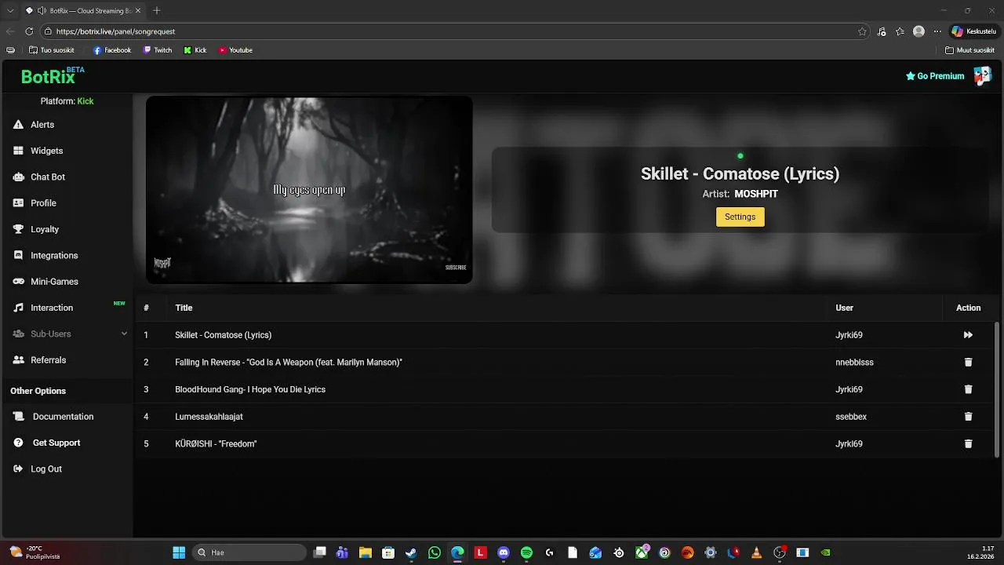Click the yellow Settings button
The width and height of the screenshot is (1004, 565).
click(740, 217)
